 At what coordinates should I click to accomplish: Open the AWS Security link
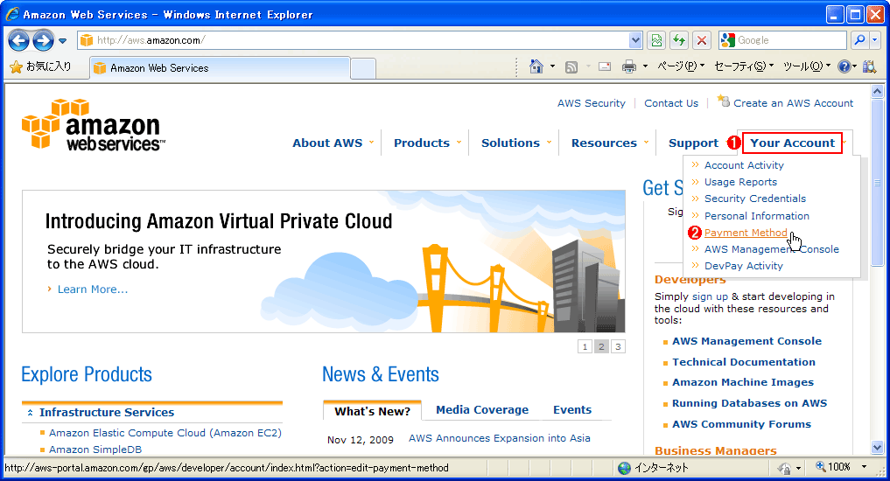(591, 103)
